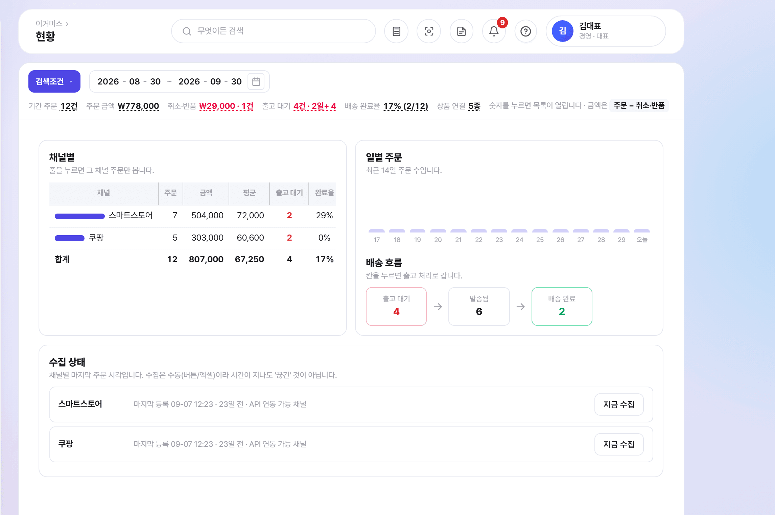Open the 출고 대기 4 flow card
The image size is (775, 515).
click(396, 306)
